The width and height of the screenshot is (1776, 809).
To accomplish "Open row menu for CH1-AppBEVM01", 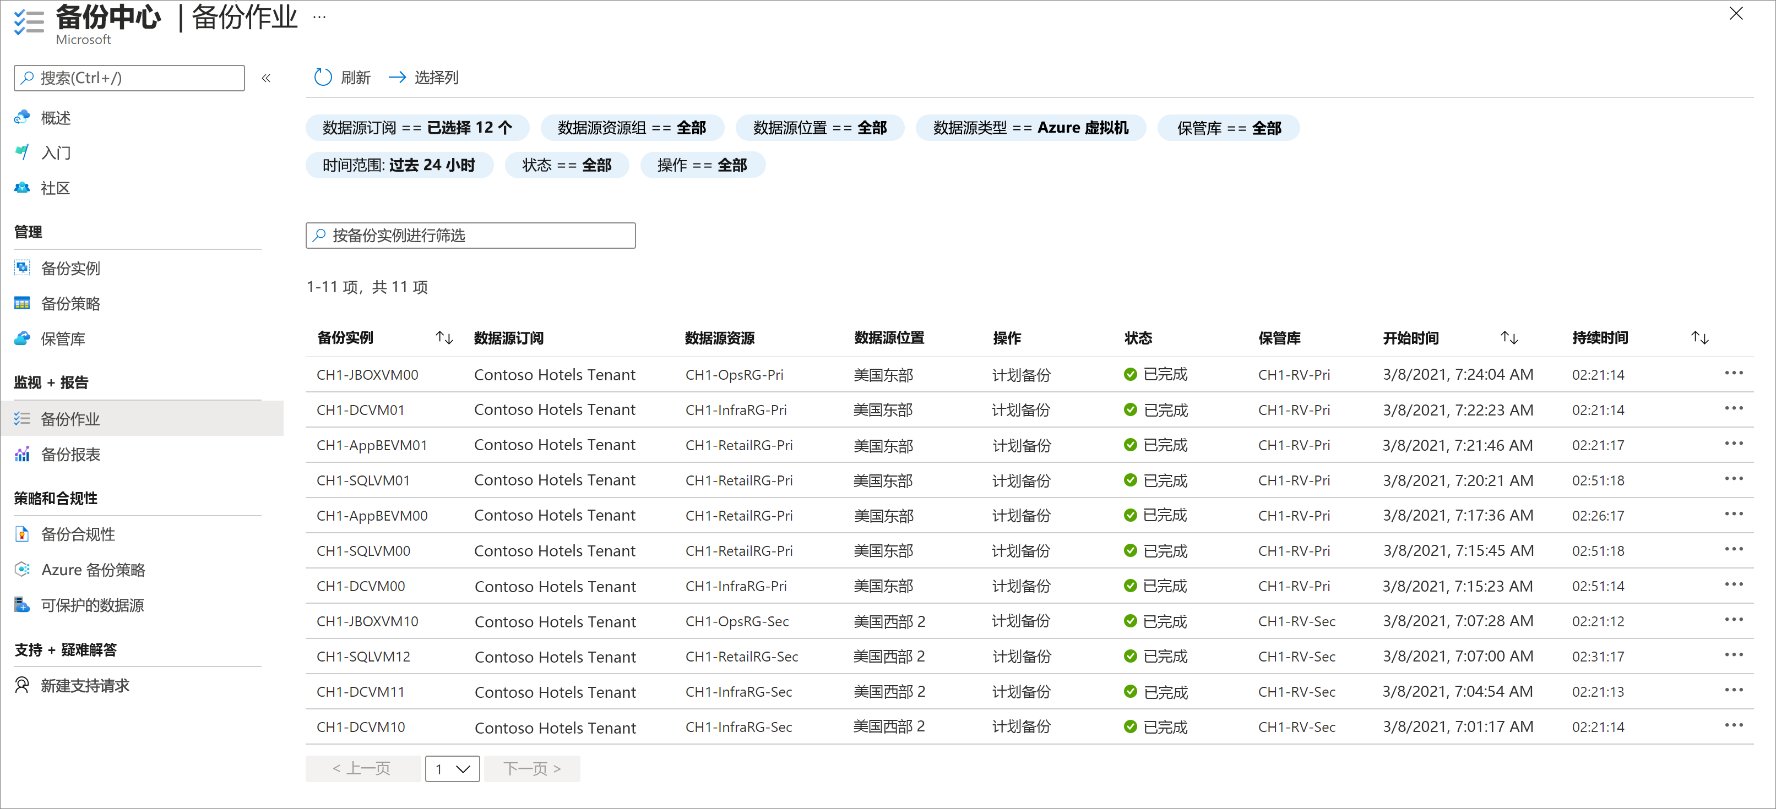I will point(1733,444).
